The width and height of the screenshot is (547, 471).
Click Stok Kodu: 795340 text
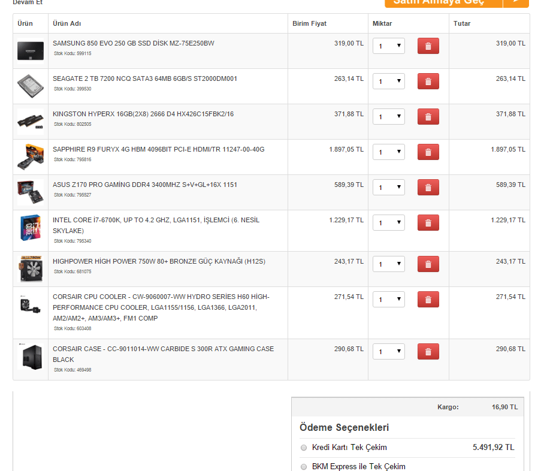point(72,241)
